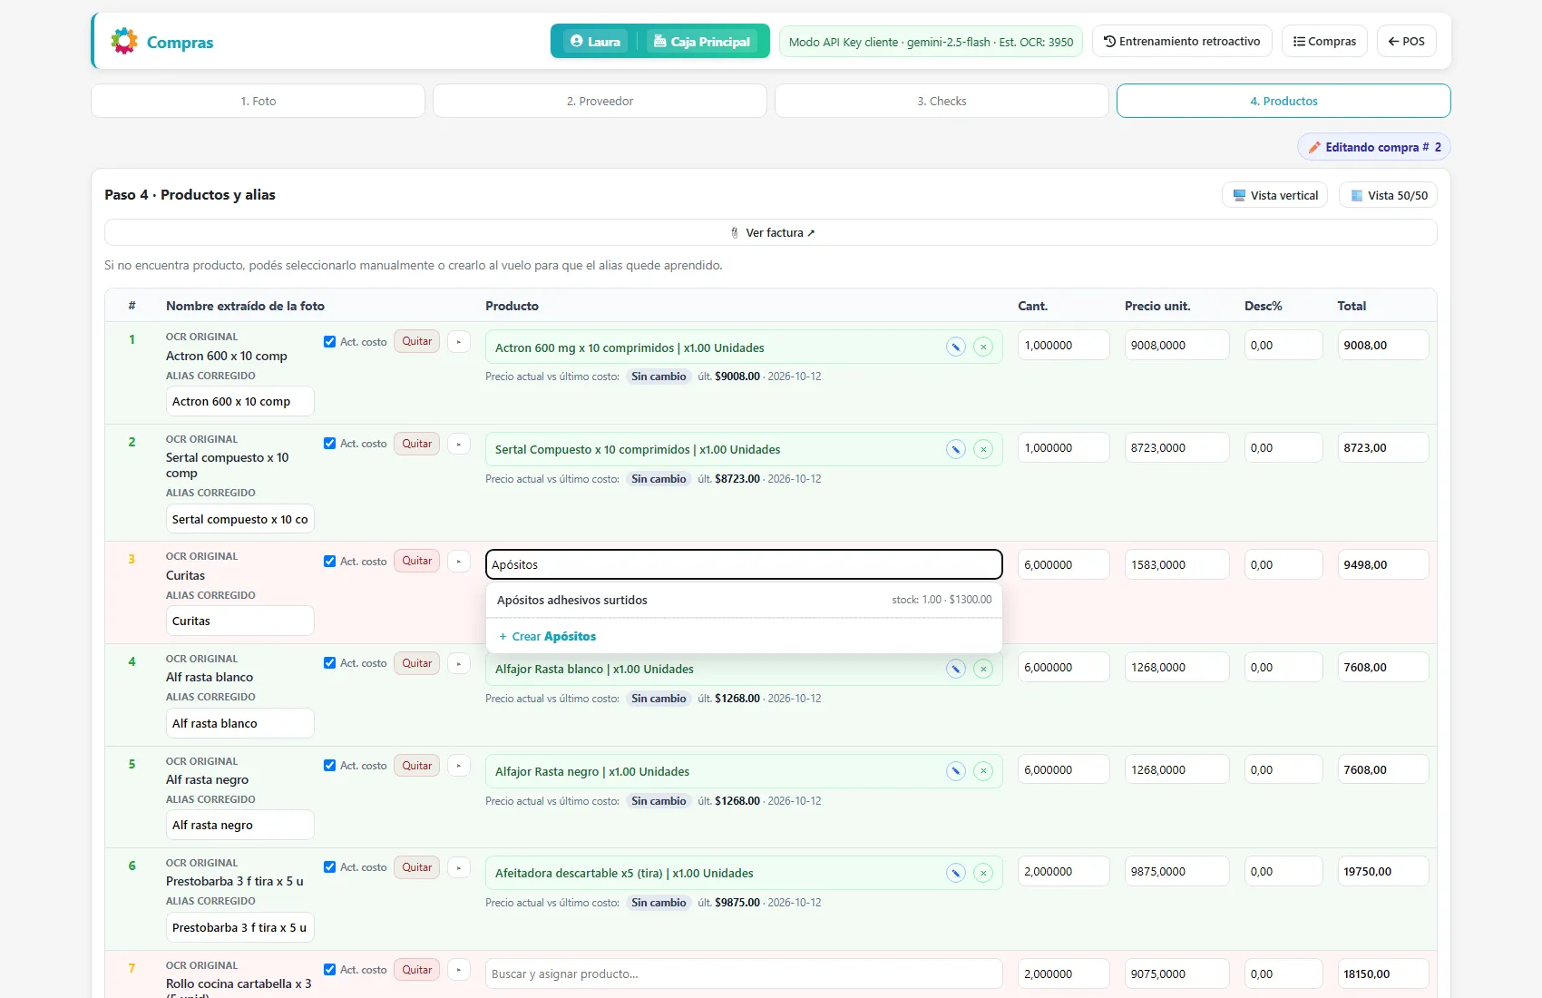
Task: Clear the Alfajor Rasta negro product assignment
Action: coord(983,771)
